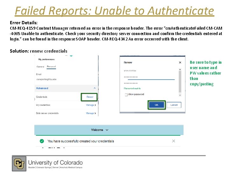
Task: Cancel the Renew dialog
Action: click(x=174, y=105)
